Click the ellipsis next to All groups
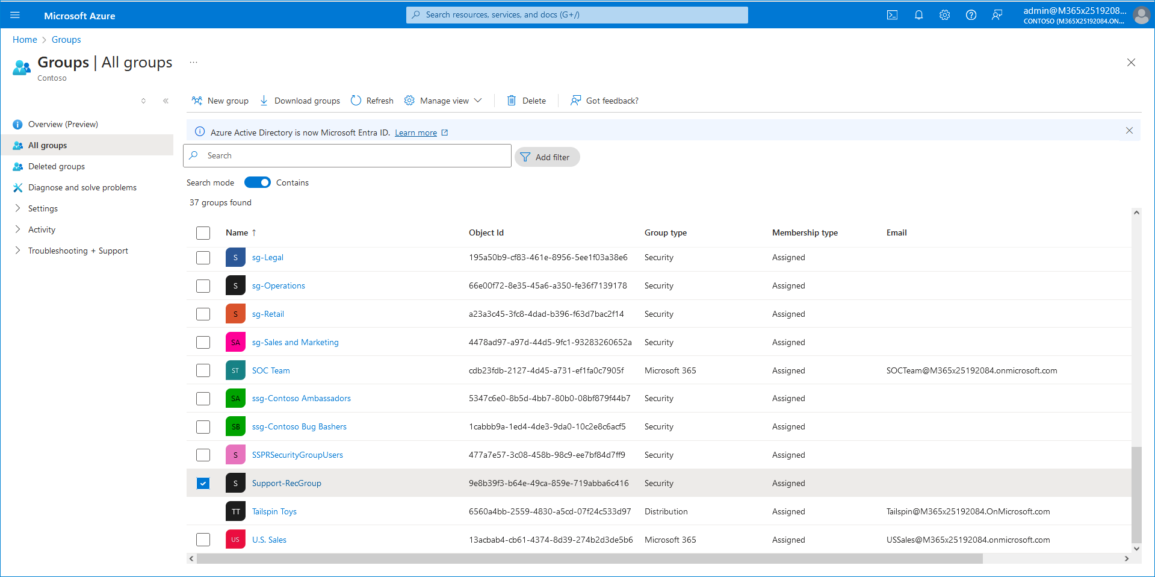This screenshot has width=1155, height=577. (193, 62)
